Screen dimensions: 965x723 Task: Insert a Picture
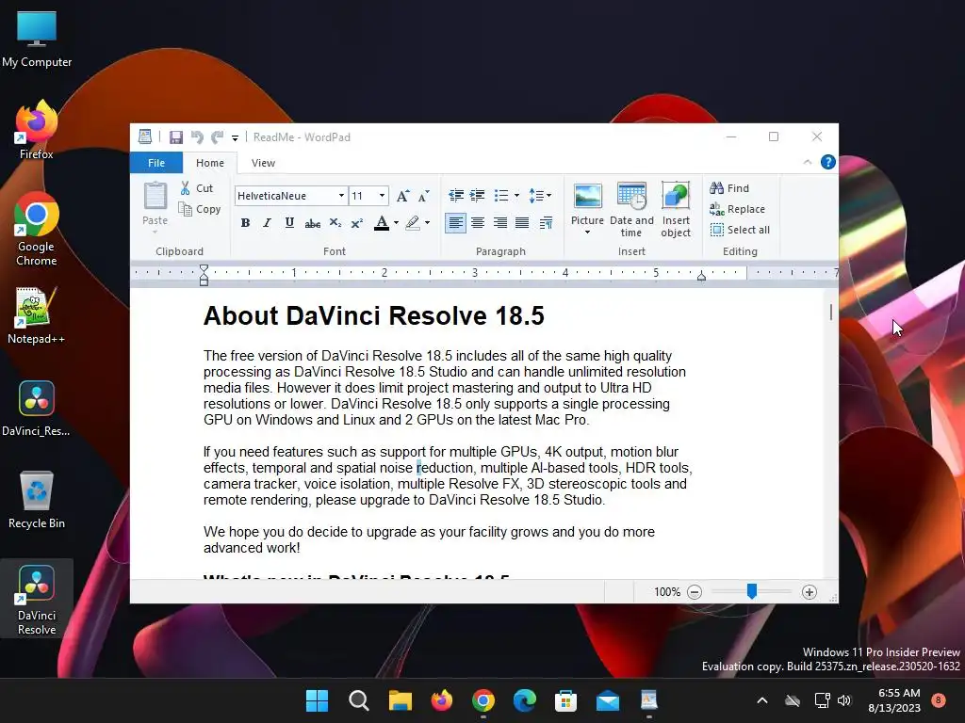[x=587, y=203]
